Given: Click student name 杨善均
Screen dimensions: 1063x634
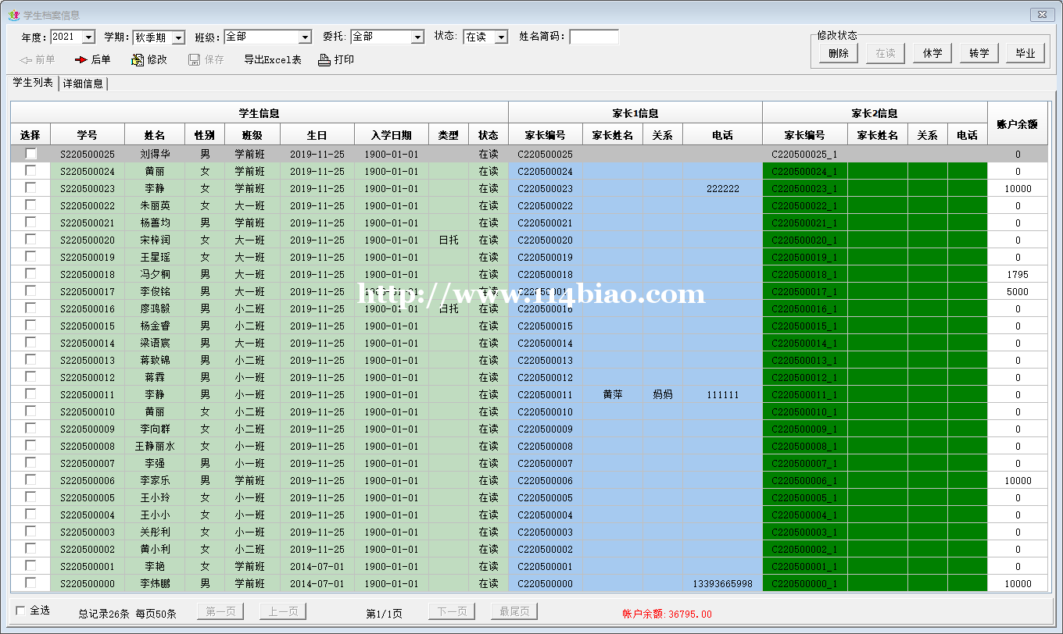Looking at the screenshot, I should [155, 223].
